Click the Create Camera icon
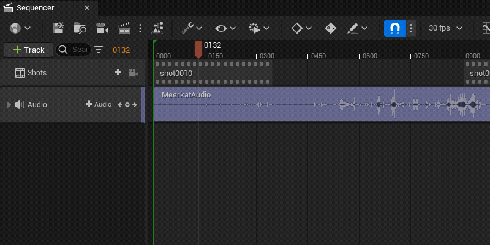490x245 pixels. point(102,28)
